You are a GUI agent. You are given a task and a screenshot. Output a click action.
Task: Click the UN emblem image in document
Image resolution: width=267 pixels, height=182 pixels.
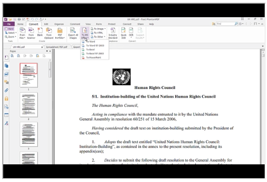121,77
